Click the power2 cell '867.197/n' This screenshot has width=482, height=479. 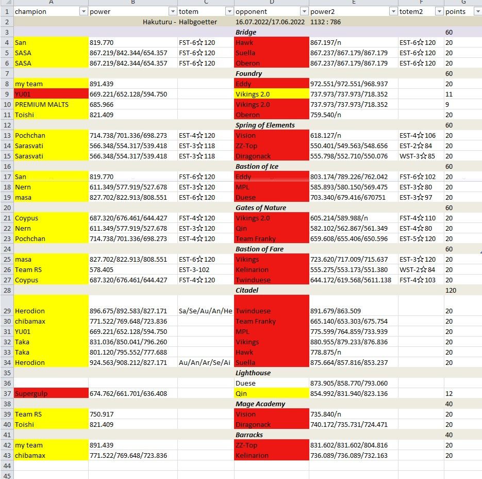(354, 42)
